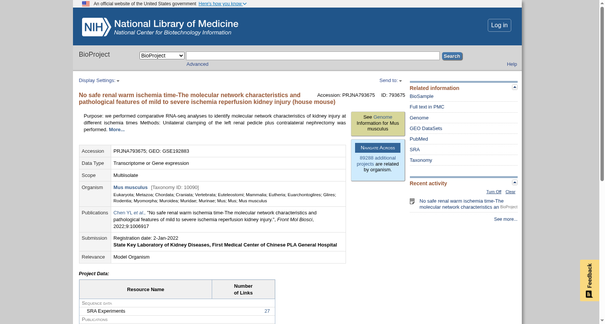The image size is (605, 324).
Task: Open Genome in Related information
Action: [419, 118]
